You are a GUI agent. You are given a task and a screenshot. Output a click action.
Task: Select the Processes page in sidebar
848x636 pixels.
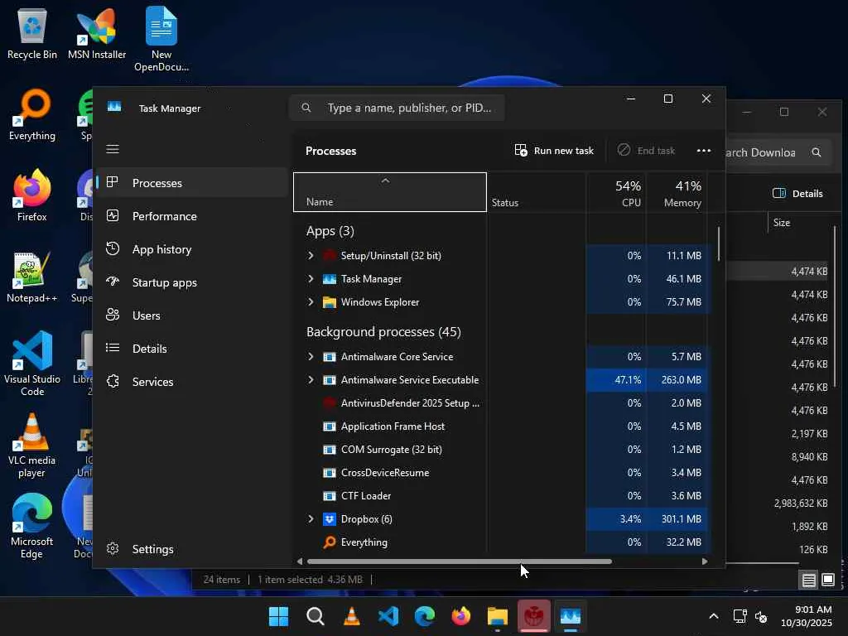[192, 183]
